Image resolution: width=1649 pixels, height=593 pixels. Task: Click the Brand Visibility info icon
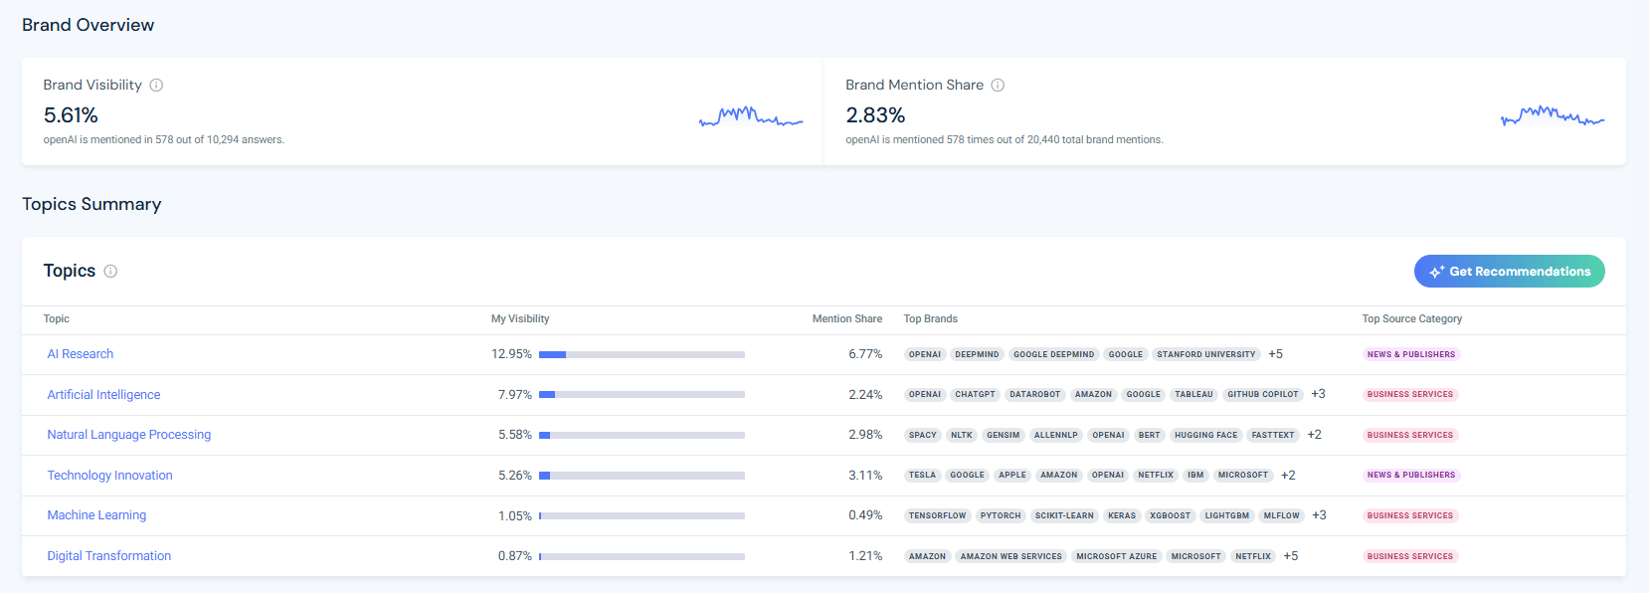point(156,86)
